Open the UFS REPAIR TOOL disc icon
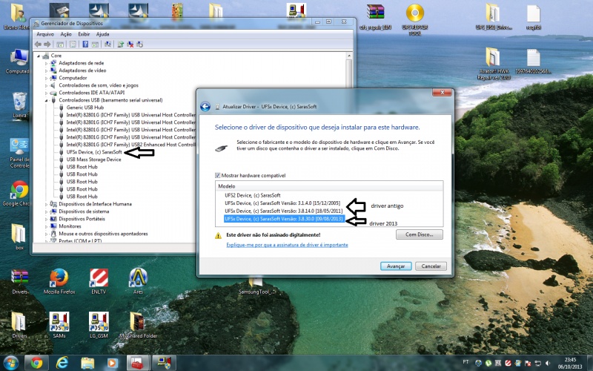Screen dimensions: 593x371 [x=415, y=19]
